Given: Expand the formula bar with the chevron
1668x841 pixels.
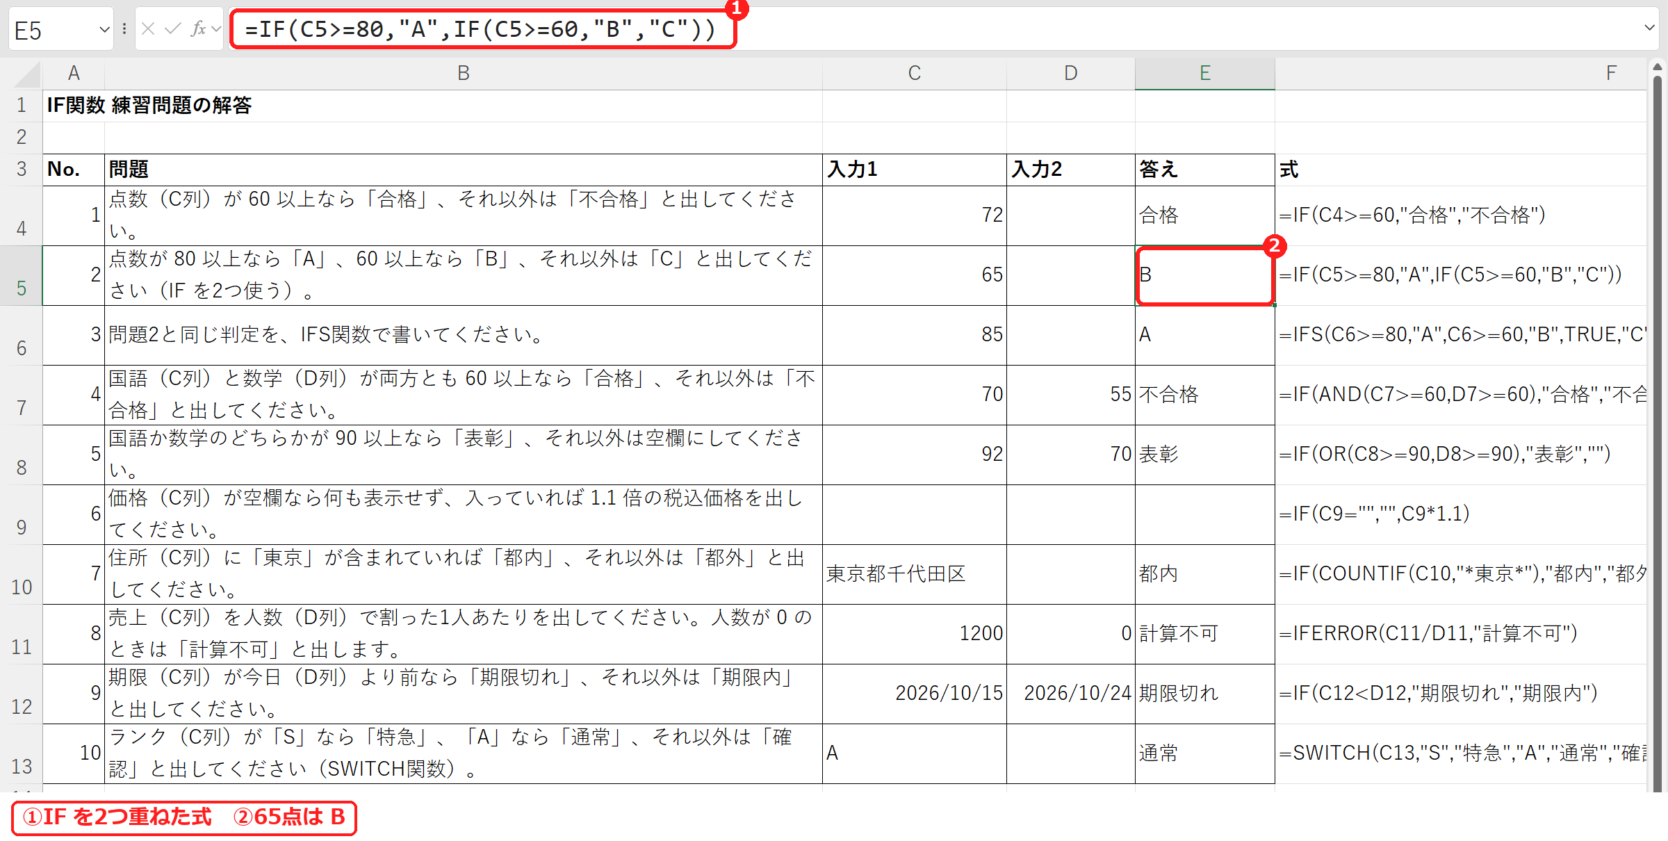Looking at the screenshot, I should coord(1649,28).
